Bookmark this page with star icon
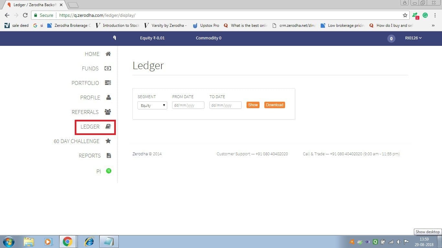The height and width of the screenshot is (248, 442). [405, 15]
